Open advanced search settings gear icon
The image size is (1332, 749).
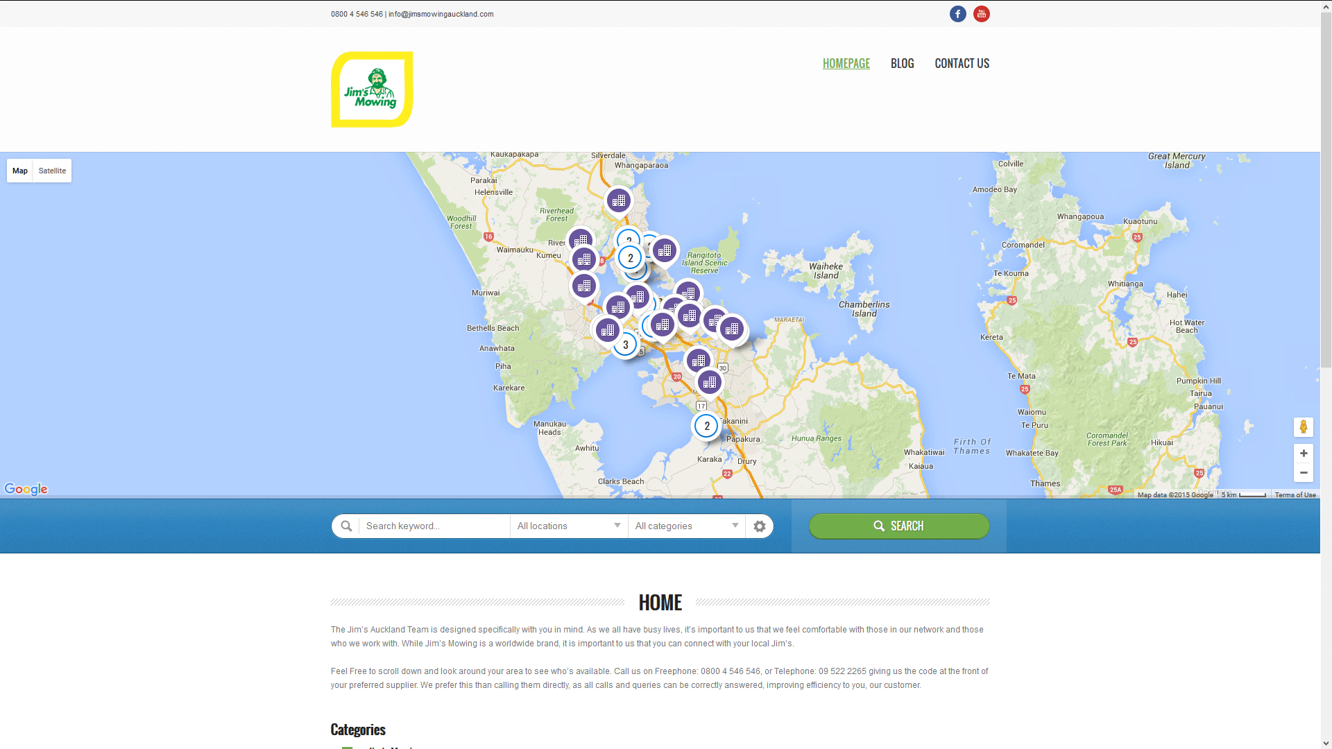click(759, 526)
